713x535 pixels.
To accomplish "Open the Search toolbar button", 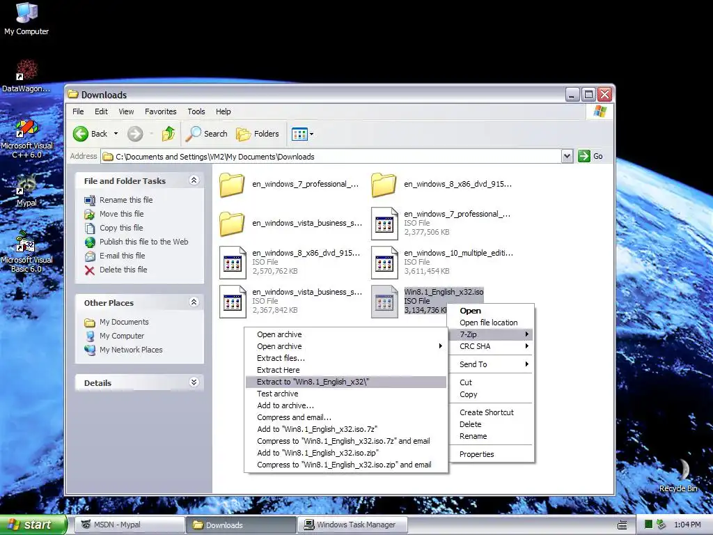I will pos(206,134).
